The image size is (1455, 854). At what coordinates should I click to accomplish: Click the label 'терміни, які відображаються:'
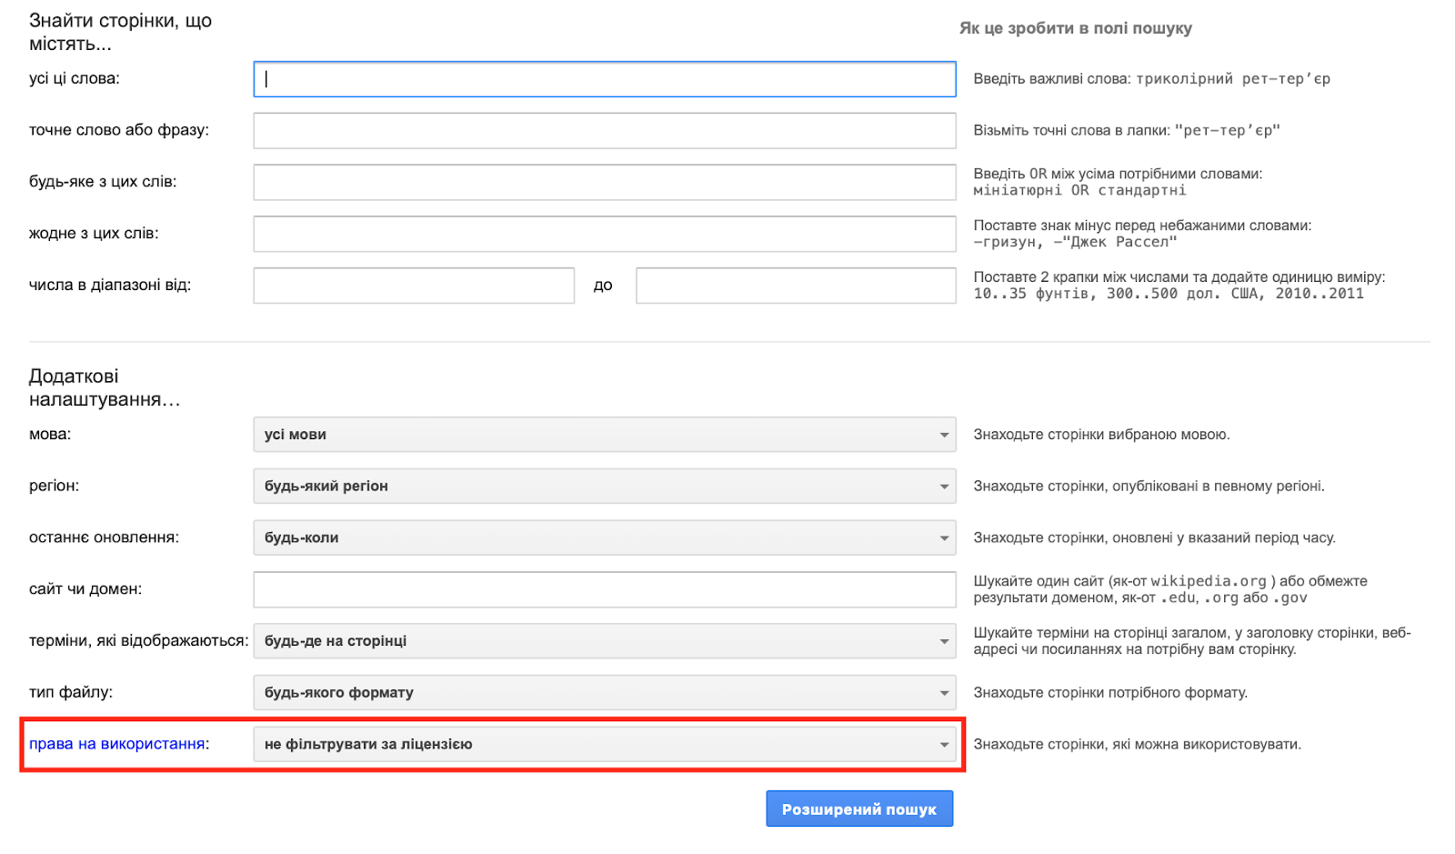click(139, 641)
